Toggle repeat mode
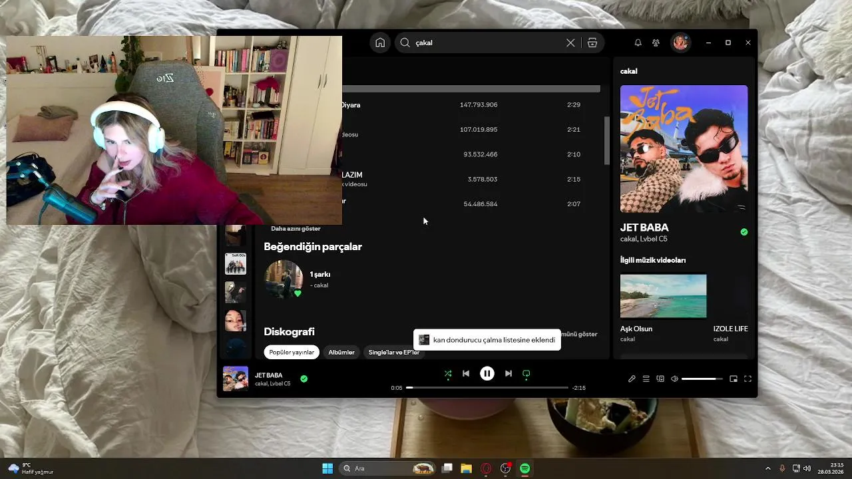 pyautogui.click(x=527, y=374)
